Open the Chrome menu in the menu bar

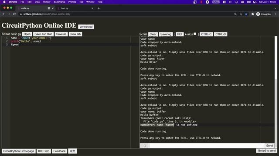tap(13, 2)
